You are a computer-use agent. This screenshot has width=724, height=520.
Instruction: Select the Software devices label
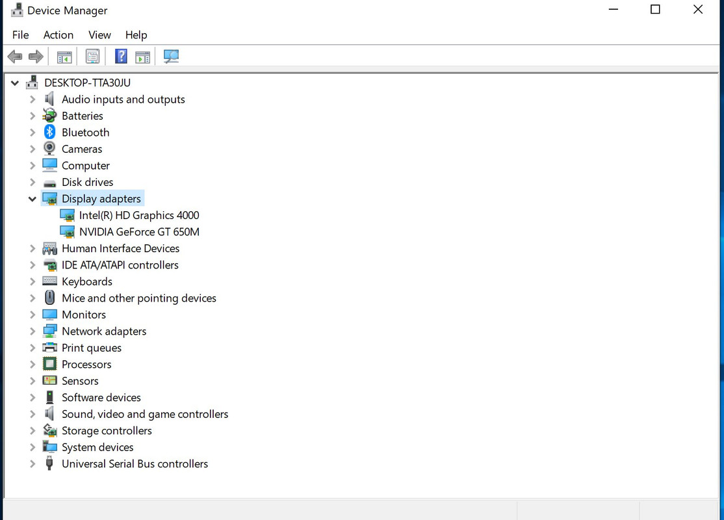click(x=101, y=397)
